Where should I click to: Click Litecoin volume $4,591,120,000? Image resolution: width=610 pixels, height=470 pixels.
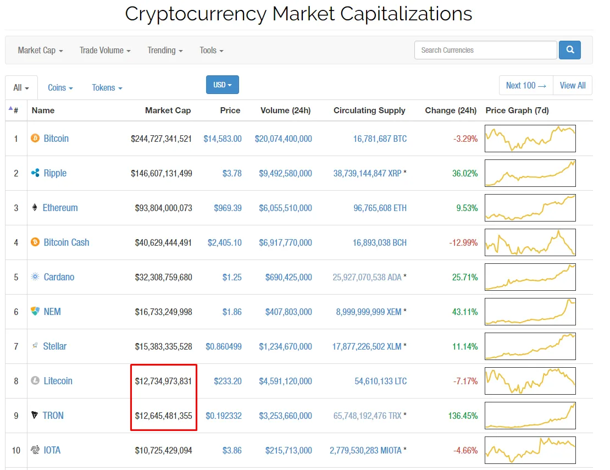(286, 381)
